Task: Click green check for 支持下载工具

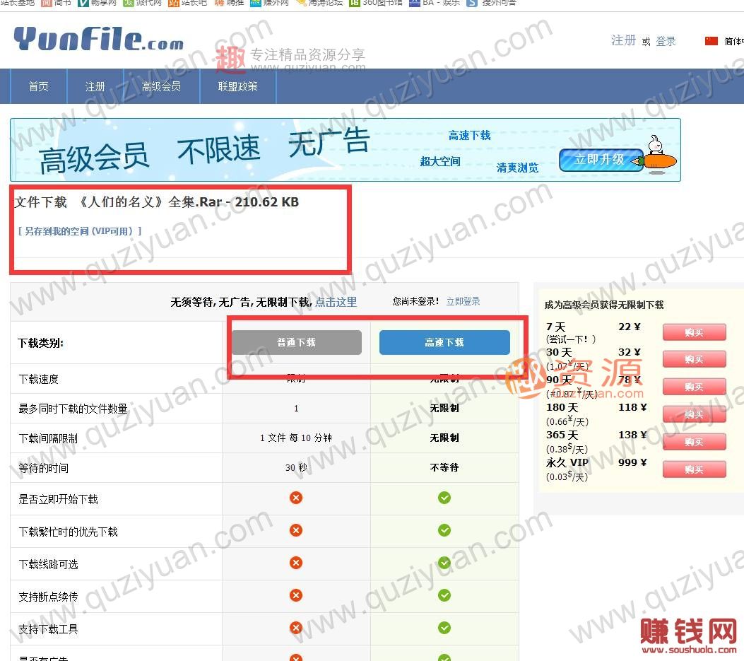Action: pyautogui.click(x=444, y=628)
